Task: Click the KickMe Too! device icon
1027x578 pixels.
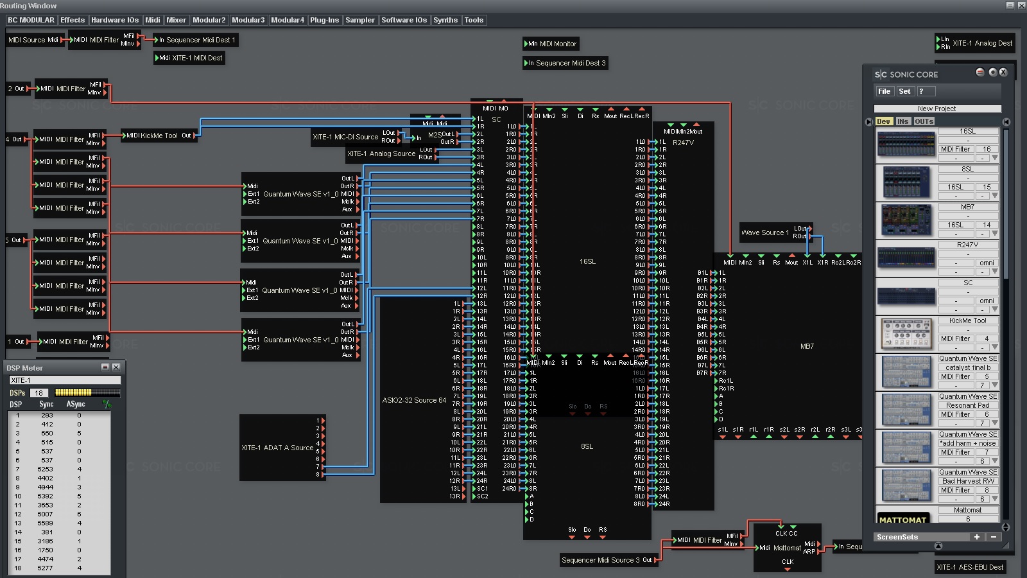Action: [906, 334]
